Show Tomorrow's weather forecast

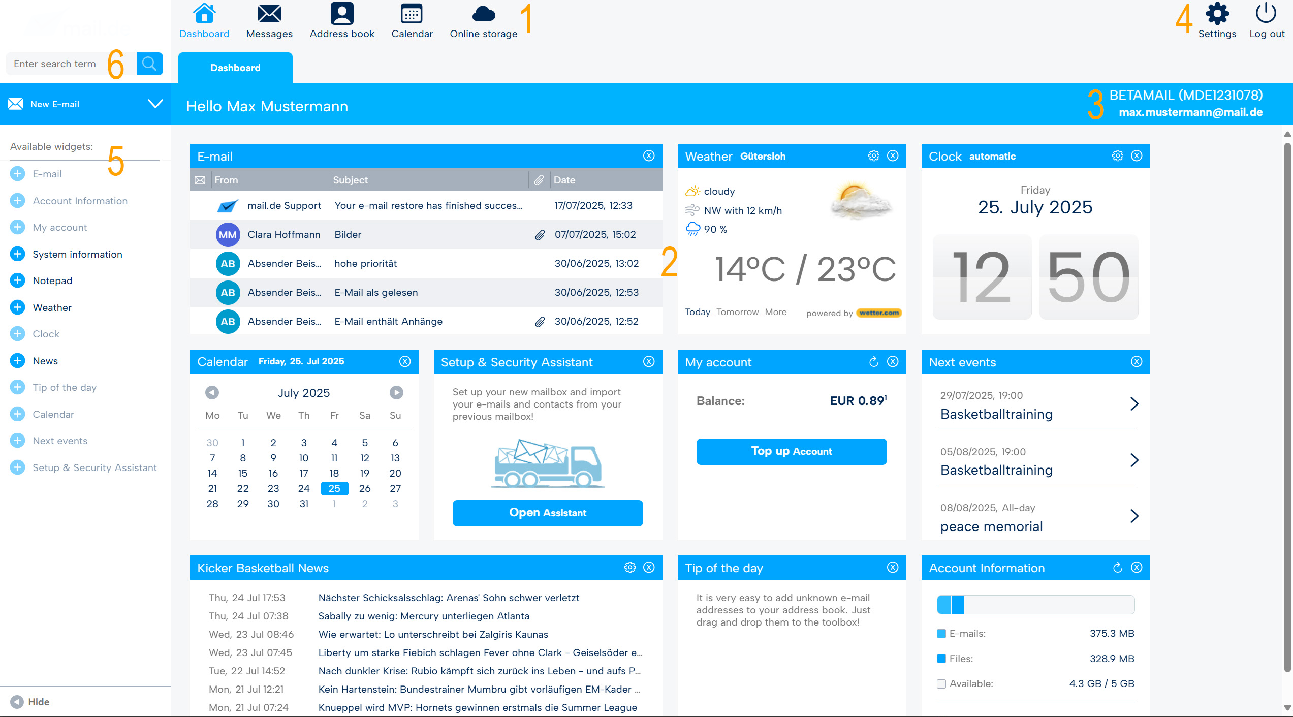pyautogui.click(x=737, y=312)
